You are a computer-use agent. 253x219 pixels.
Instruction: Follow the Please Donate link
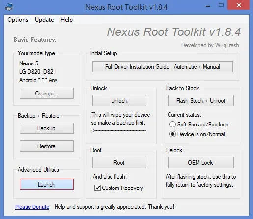[x=32, y=207]
